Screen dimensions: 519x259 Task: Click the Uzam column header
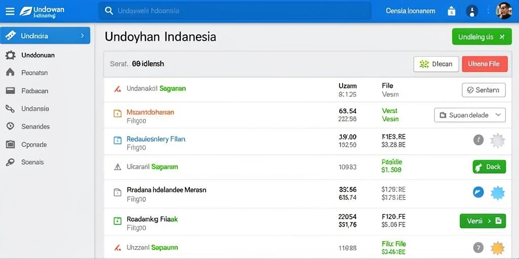(x=348, y=85)
